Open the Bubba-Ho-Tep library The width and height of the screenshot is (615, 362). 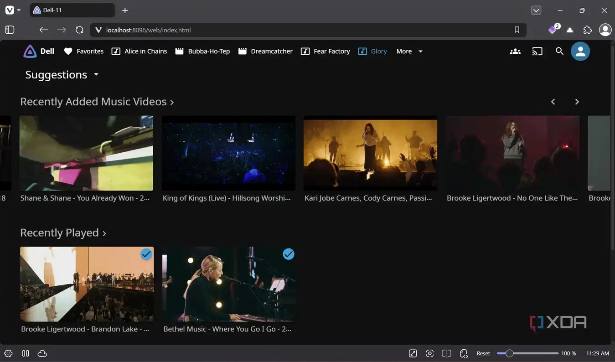[202, 52]
